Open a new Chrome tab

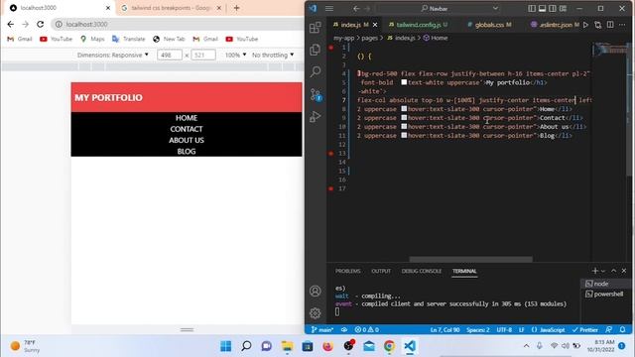pyautogui.click(x=236, y=8)
